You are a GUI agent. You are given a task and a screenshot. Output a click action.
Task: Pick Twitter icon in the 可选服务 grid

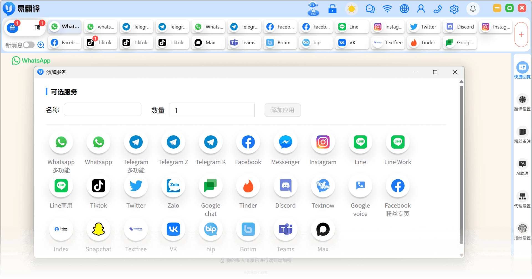[x=136, y=186]
